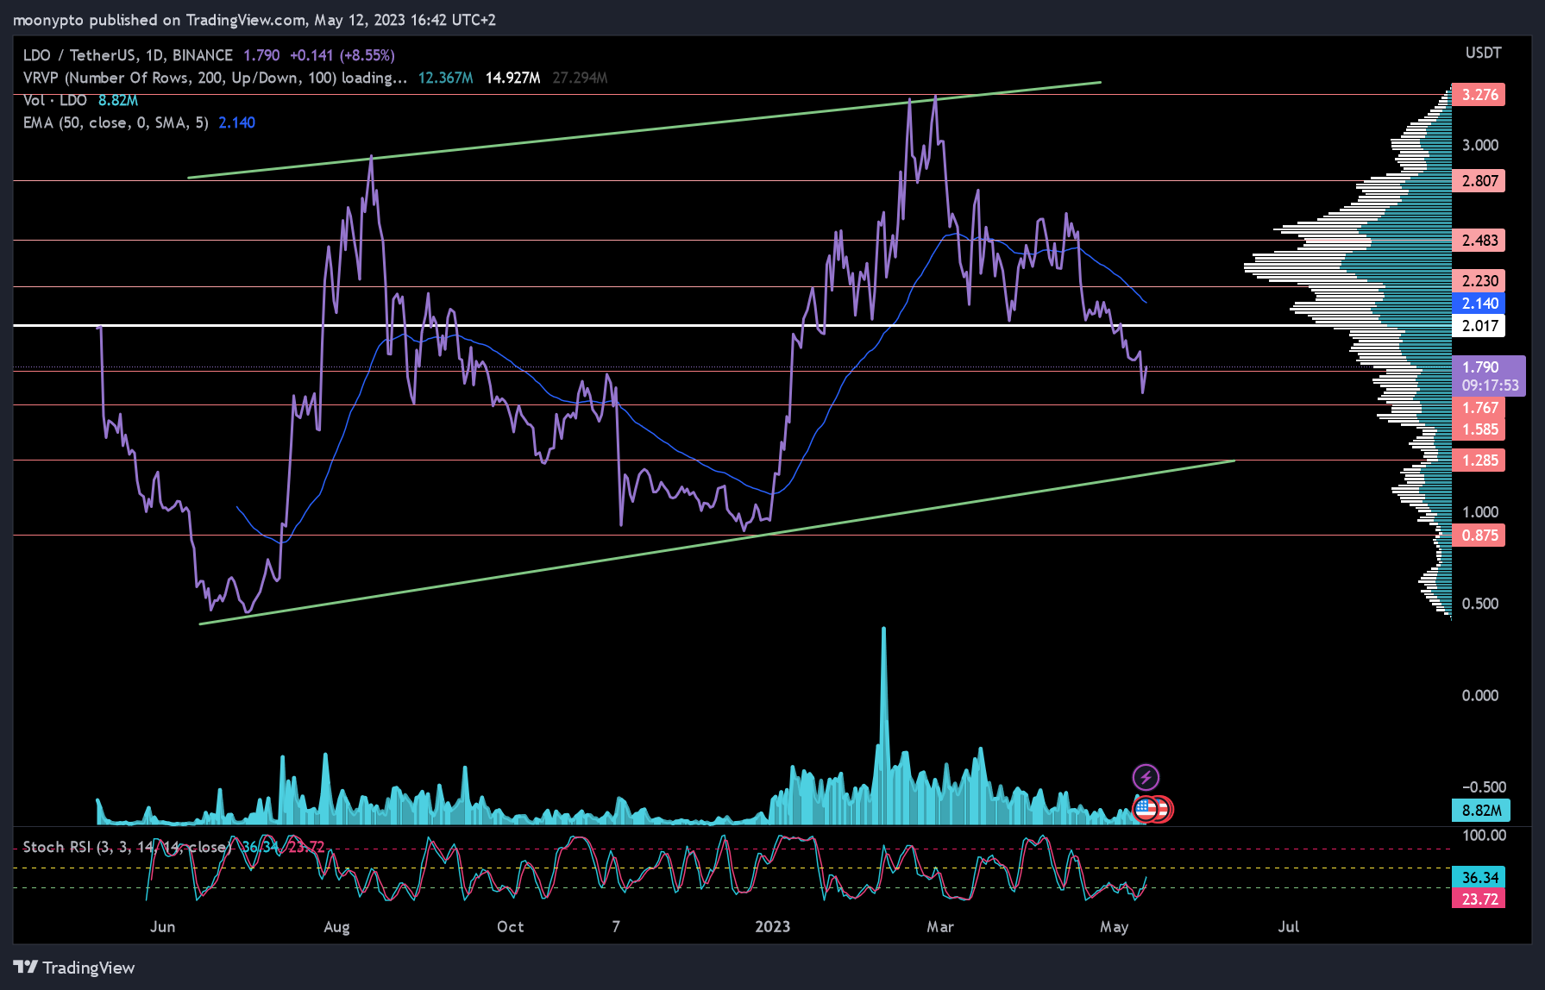
Task: Click the 27.294M VRVP value
Action: [x=580, y=78]
